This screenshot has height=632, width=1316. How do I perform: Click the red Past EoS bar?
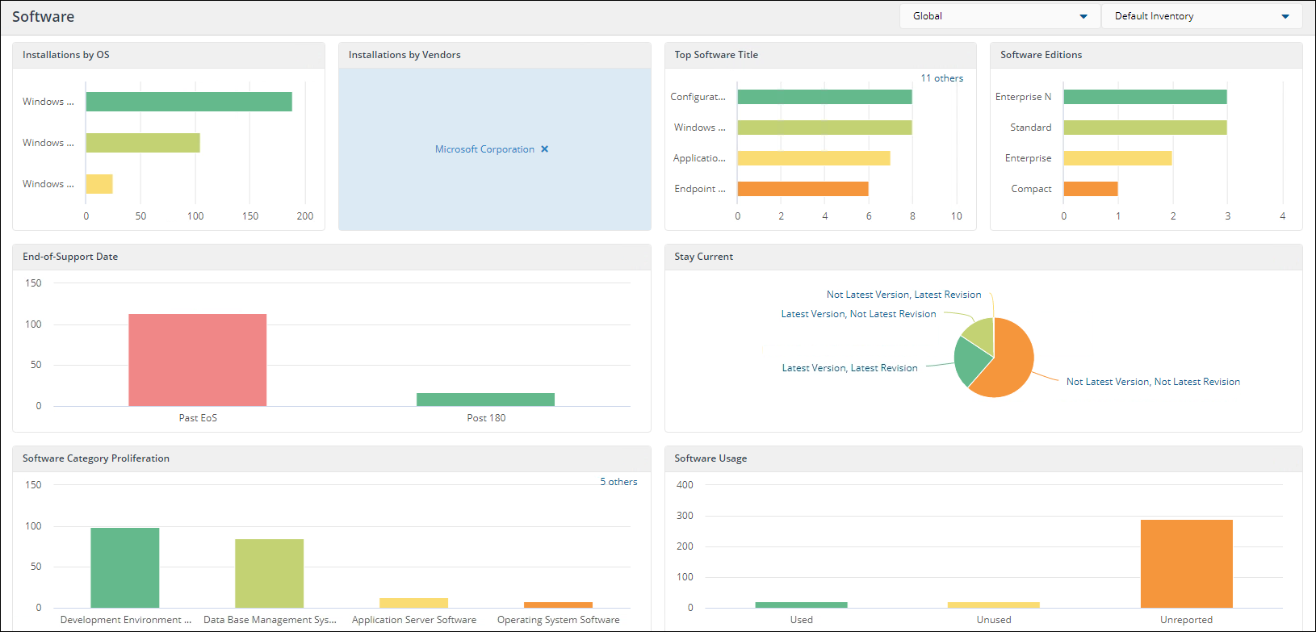click(x=198, y=360)
